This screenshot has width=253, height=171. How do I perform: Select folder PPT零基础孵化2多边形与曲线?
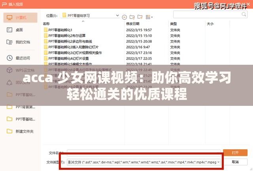70,41
